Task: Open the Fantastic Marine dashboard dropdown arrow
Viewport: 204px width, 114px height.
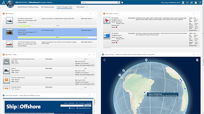Action: 54,3
